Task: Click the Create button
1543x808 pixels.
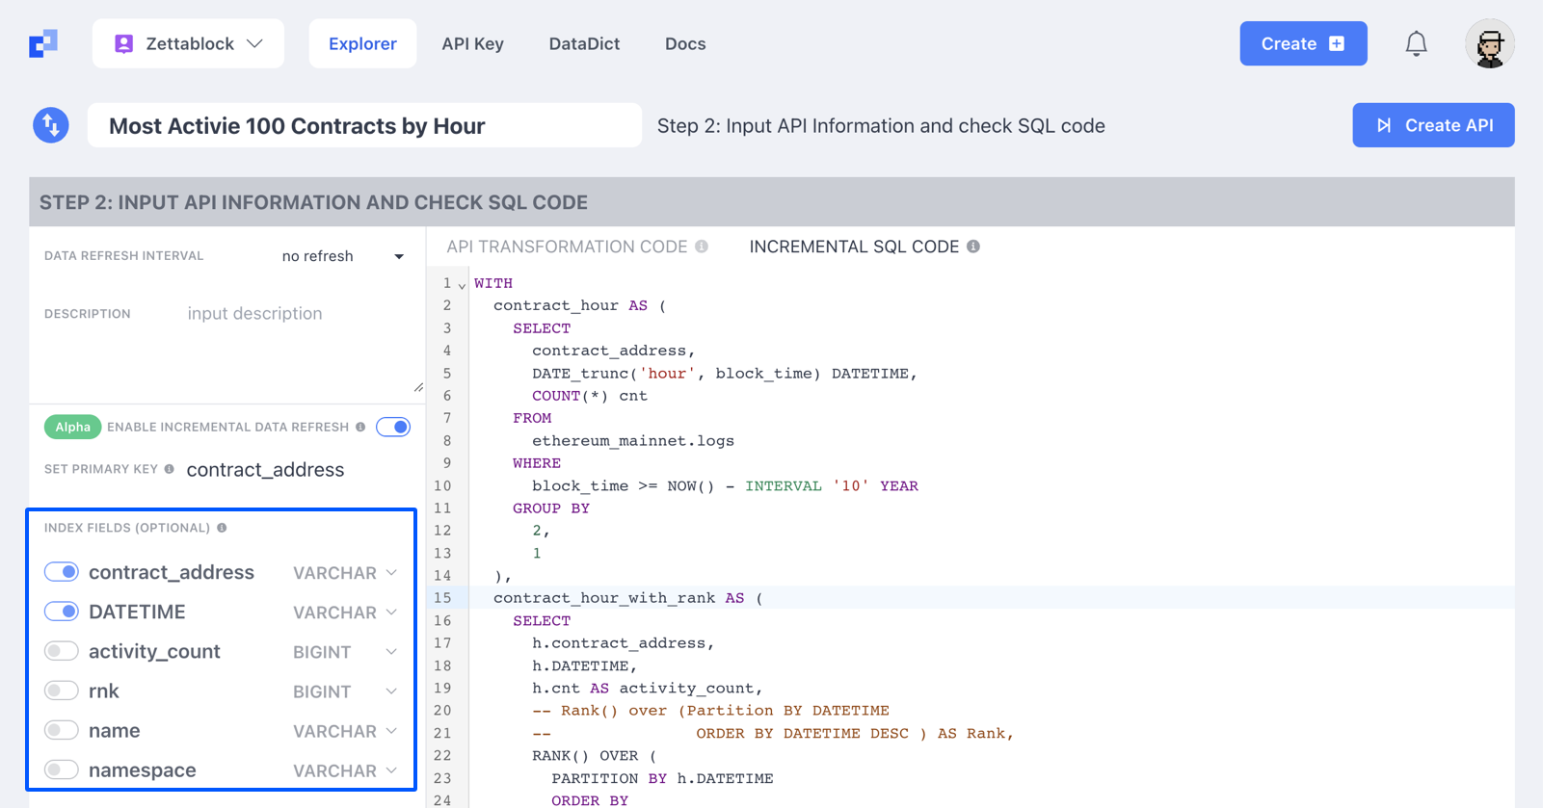Action: click(x=1303, y=43)
